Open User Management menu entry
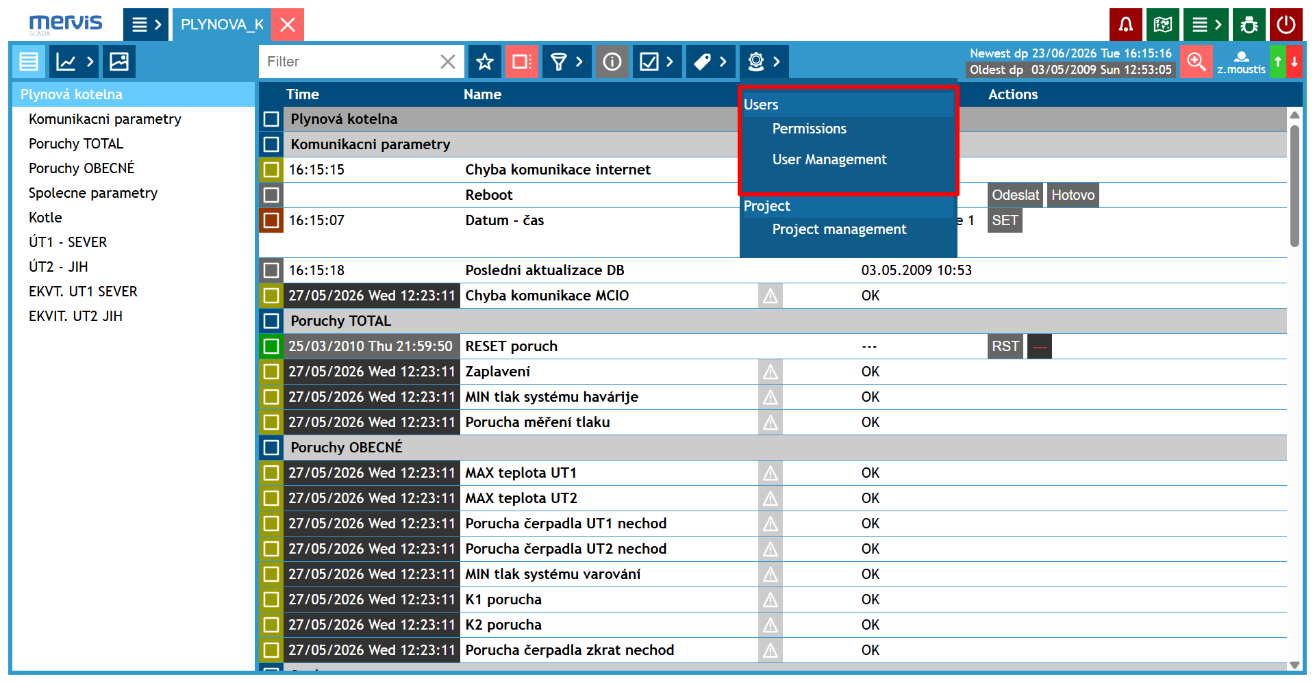This screenshot has height=683, width=1315. [x=829, y=159]
